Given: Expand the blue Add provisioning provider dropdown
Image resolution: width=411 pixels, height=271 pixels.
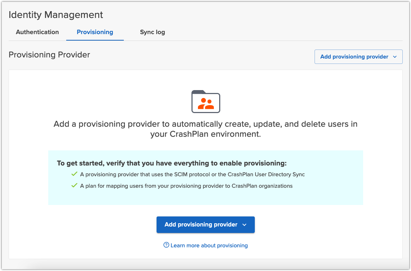Looking at the screenshot, I should pyautogui.click(x=205, y=225).
